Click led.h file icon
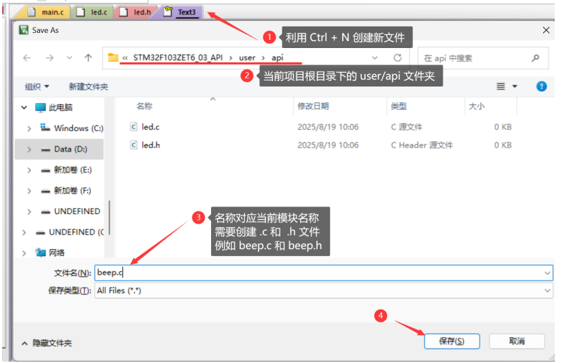Screen dimensions: 565x363 (133, 145)
